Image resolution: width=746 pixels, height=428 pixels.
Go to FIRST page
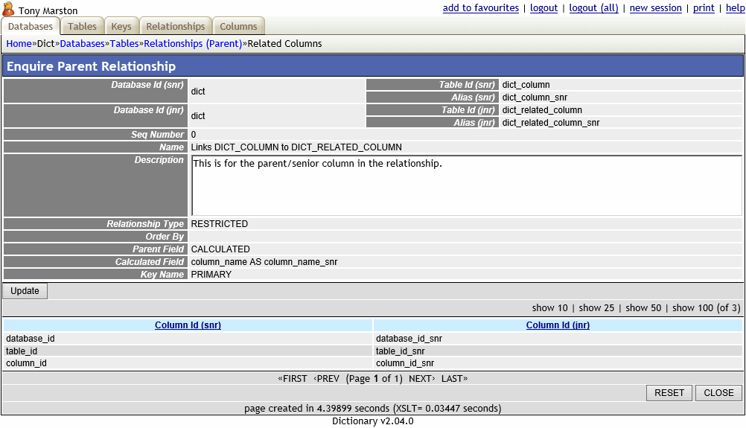(293, 379)
